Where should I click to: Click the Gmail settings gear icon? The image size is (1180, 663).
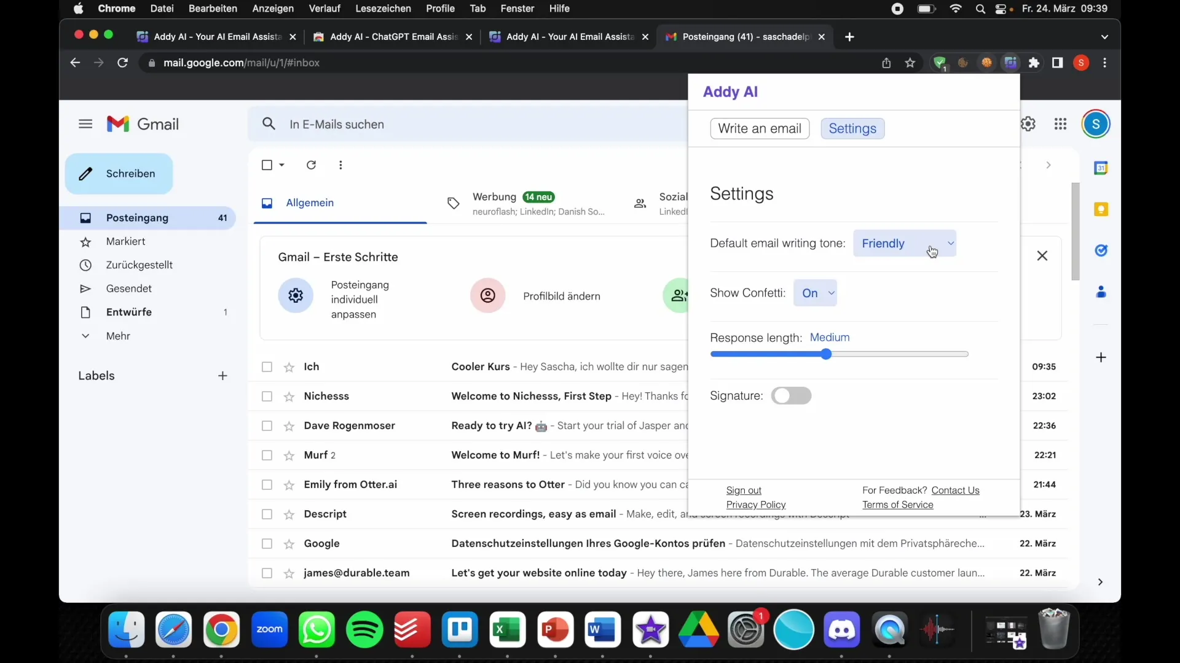click(x=1027, y=124)
